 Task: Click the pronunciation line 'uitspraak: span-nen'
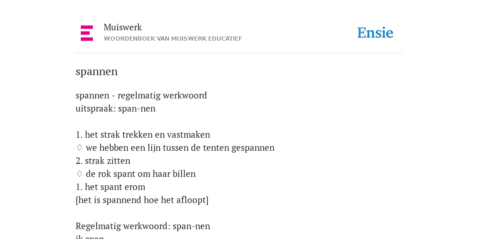pyautogui.click(x=116, y=108)
